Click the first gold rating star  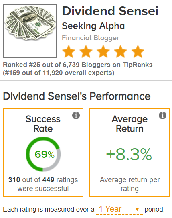tap(69, 51)
